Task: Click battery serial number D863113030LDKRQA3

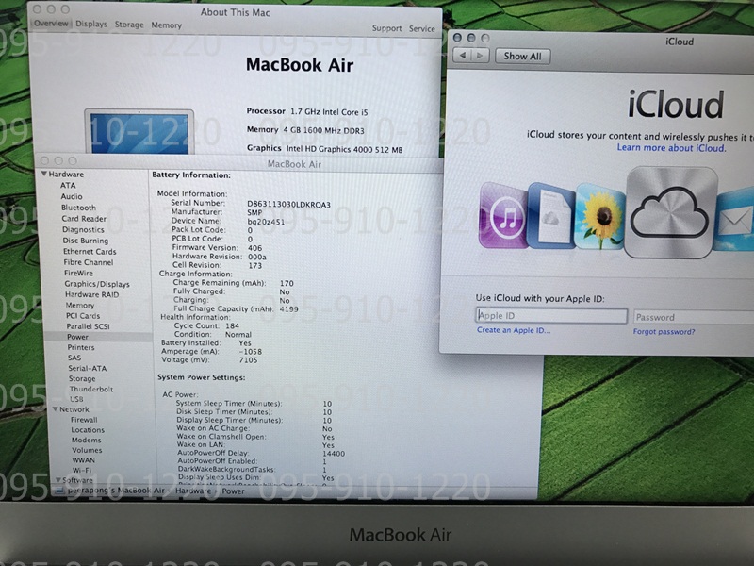Action: pyautogui.click(x=288, y=204)
